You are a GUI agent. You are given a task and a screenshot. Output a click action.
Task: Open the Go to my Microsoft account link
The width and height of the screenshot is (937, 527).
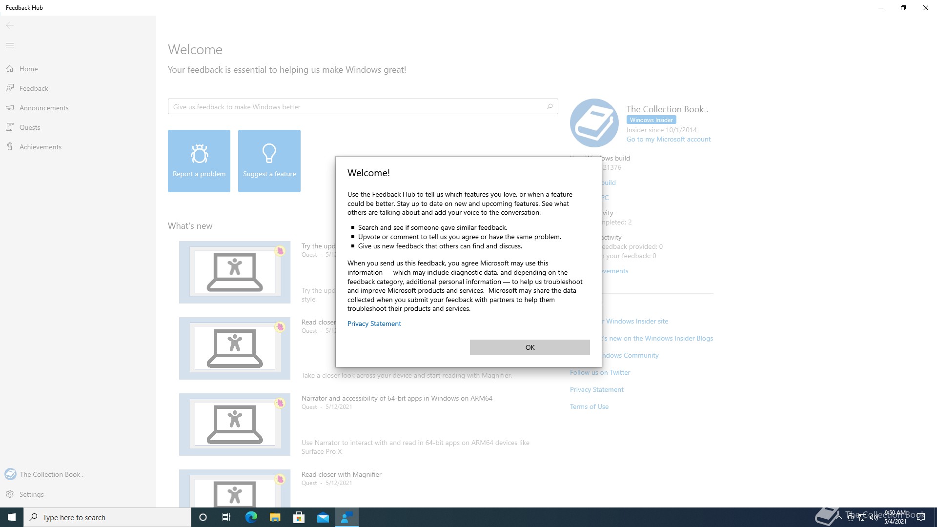coord(668,140)
